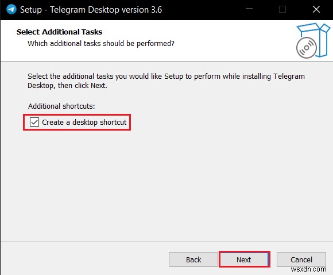The height and width of the screenshot is (275, 333).
Task: Click the open flaps atop the installer box
Action: [x=314, y=27]
